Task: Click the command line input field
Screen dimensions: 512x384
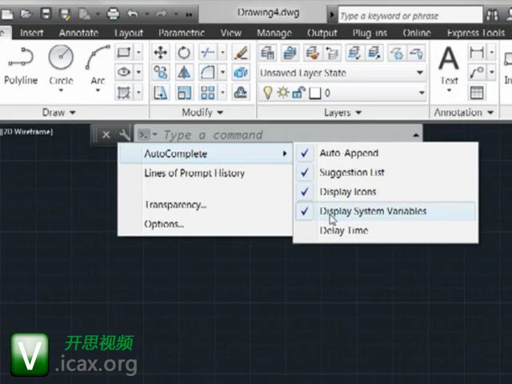Action: [284, 135]
